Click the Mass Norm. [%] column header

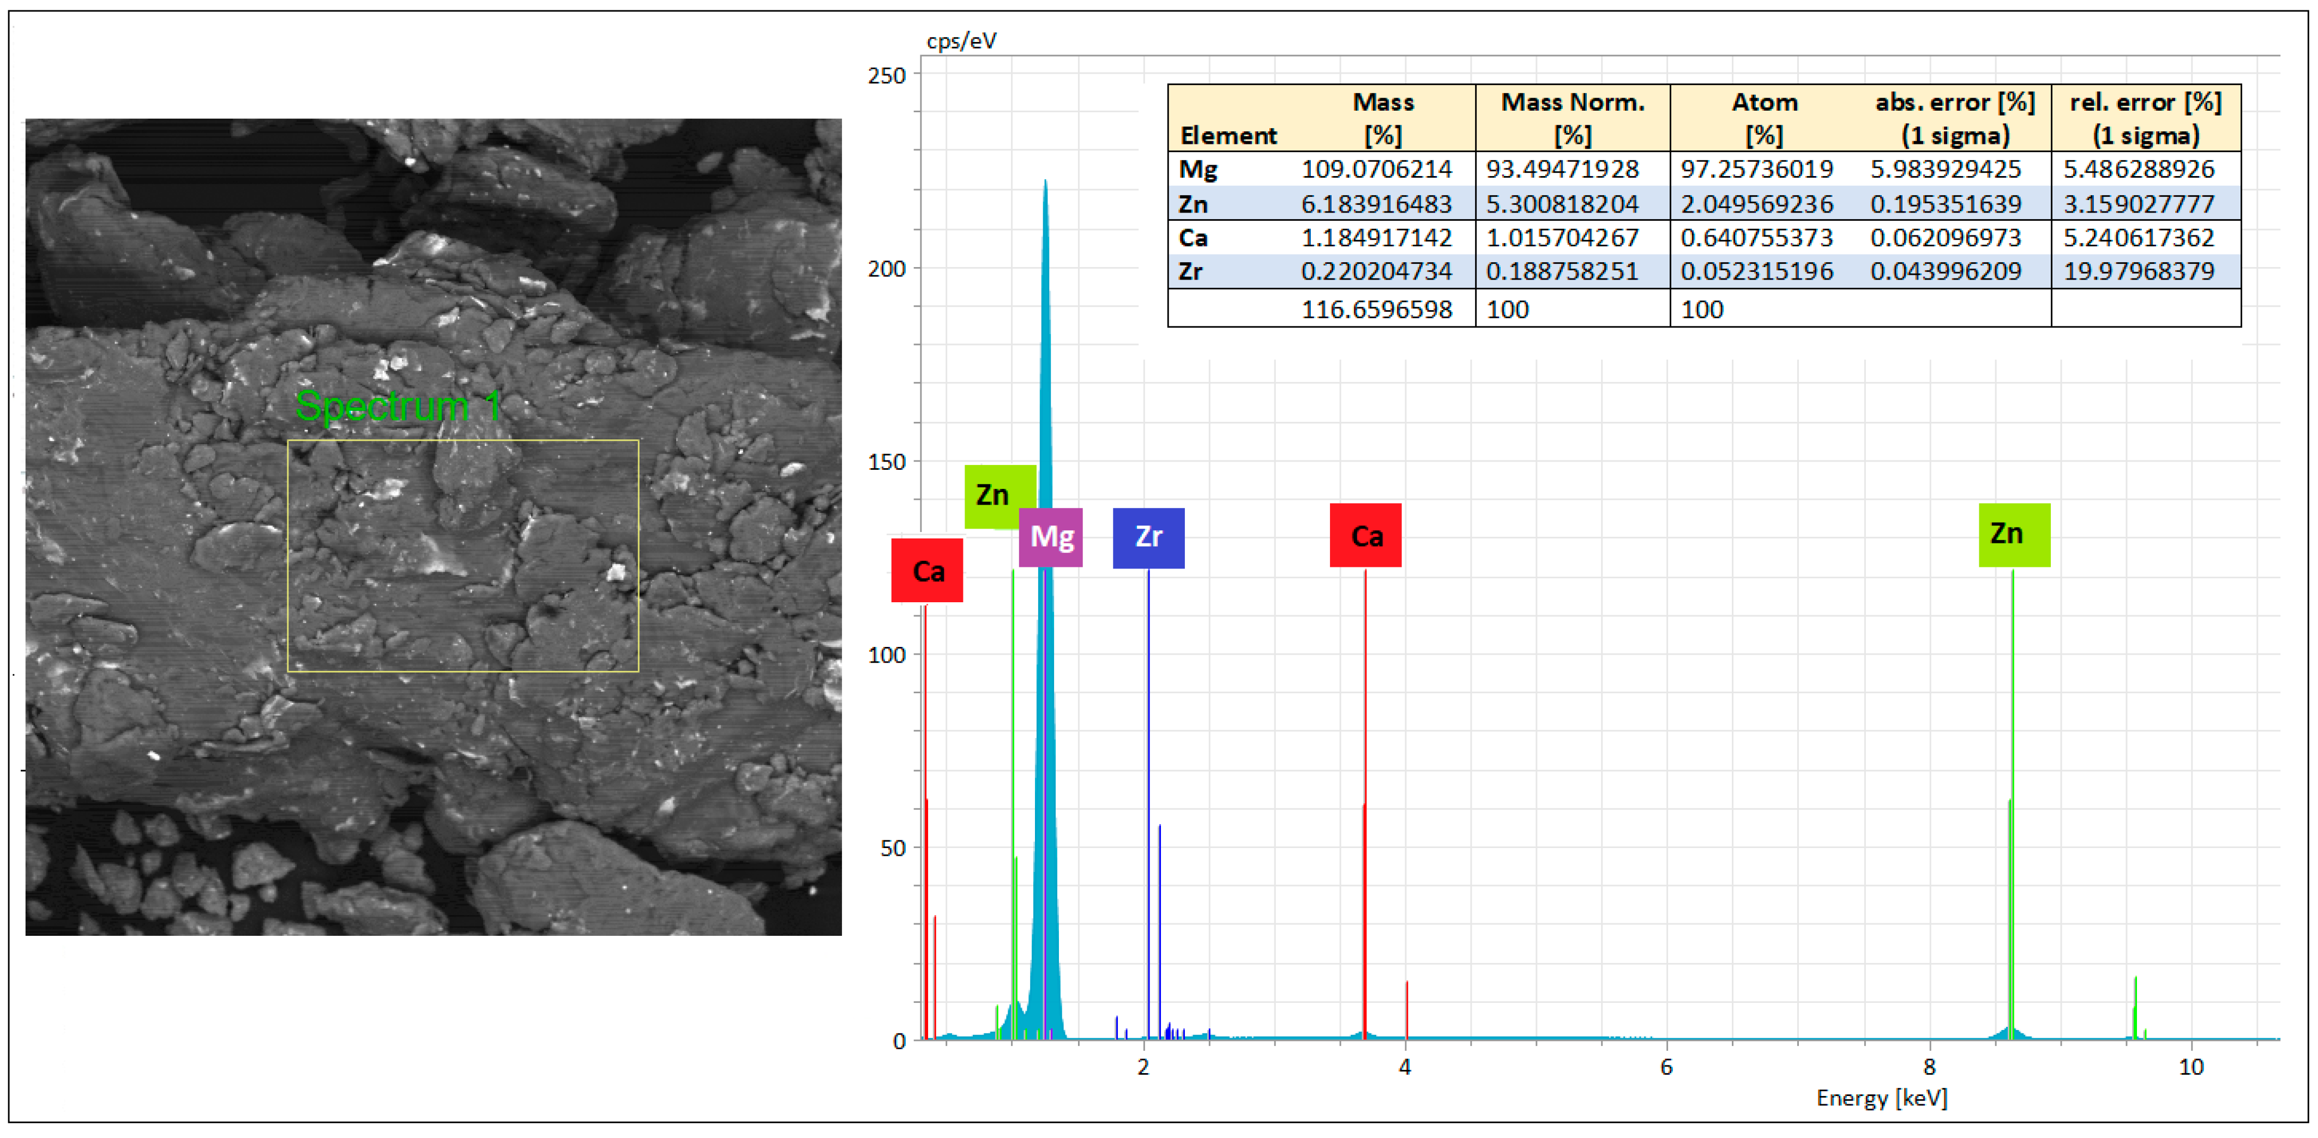point(1572,118)
